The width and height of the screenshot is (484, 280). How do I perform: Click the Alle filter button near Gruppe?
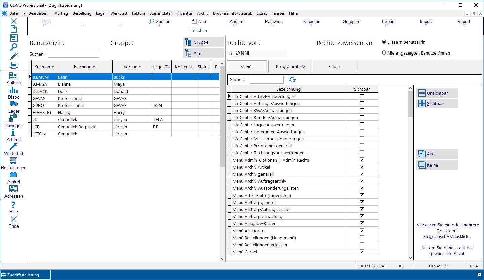(204, 53)
